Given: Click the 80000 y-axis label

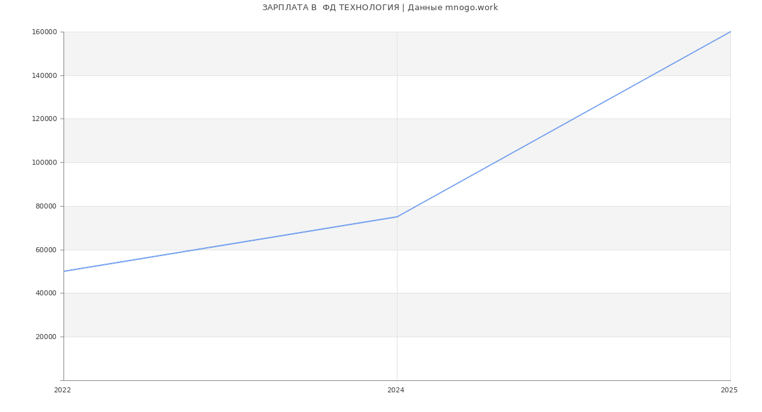Looking at the screenshot, I should (47, 206).
